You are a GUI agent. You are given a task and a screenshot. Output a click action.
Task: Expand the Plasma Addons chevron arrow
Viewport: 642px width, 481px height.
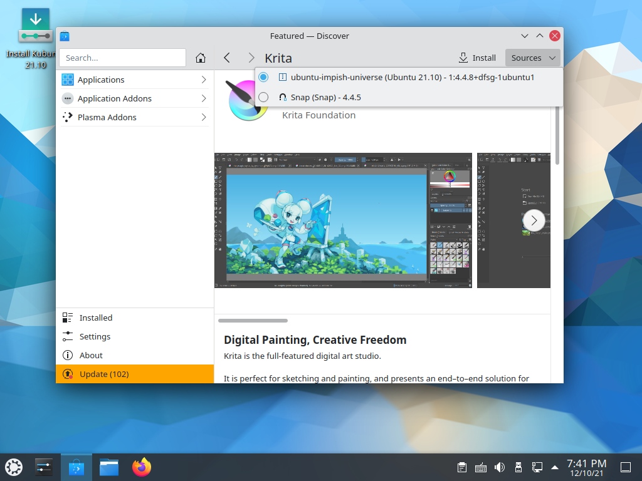[x=204, y=117]
